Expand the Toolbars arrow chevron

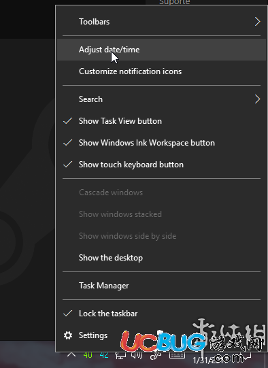pyautogui.click(x=257, y=22)
